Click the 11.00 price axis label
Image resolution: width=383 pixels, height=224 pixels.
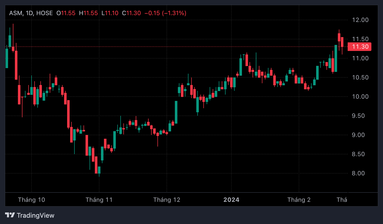(360, 58)
